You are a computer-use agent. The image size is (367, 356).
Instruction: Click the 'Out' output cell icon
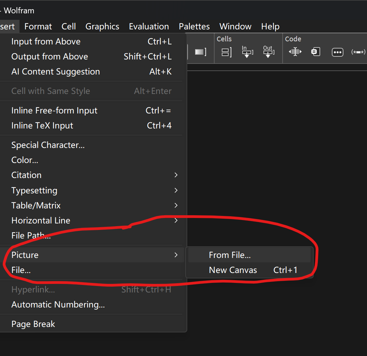pos(268,52)
